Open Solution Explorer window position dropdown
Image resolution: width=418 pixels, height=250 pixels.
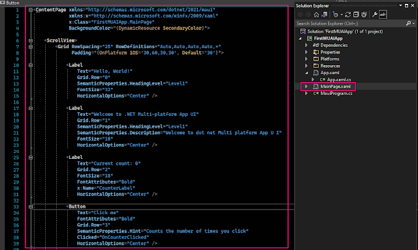pos(400,6)
